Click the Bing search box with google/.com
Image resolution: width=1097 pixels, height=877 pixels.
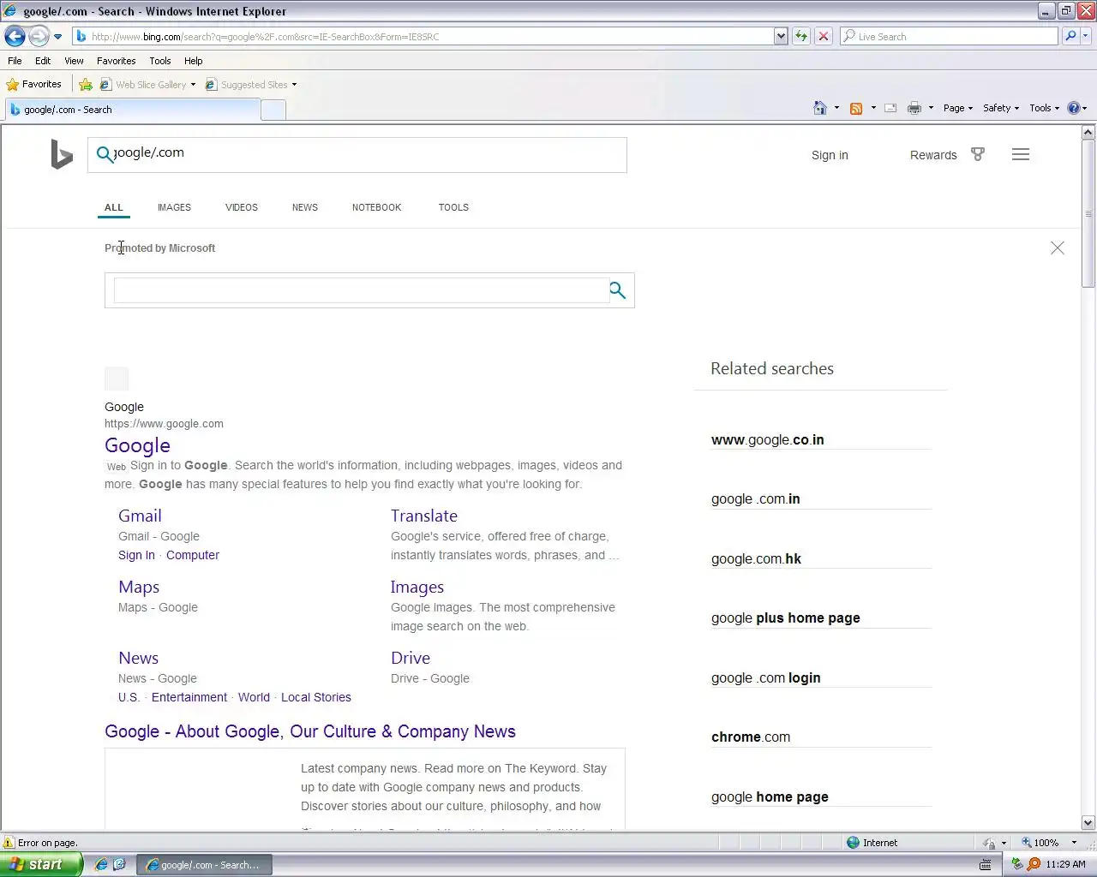(357, 155)
